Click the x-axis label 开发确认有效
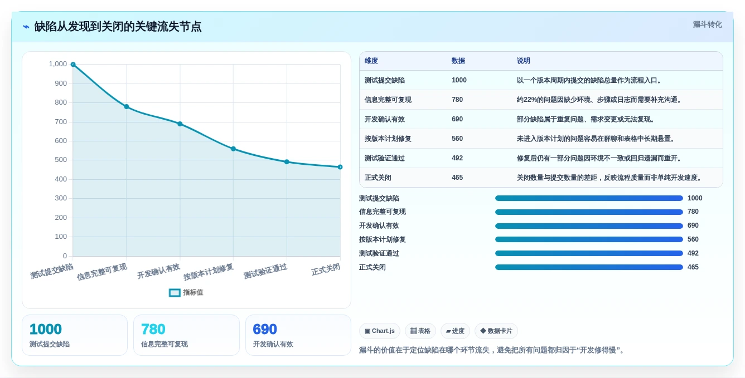The width and height of the screenshot is (745, 378). (159, 271)
